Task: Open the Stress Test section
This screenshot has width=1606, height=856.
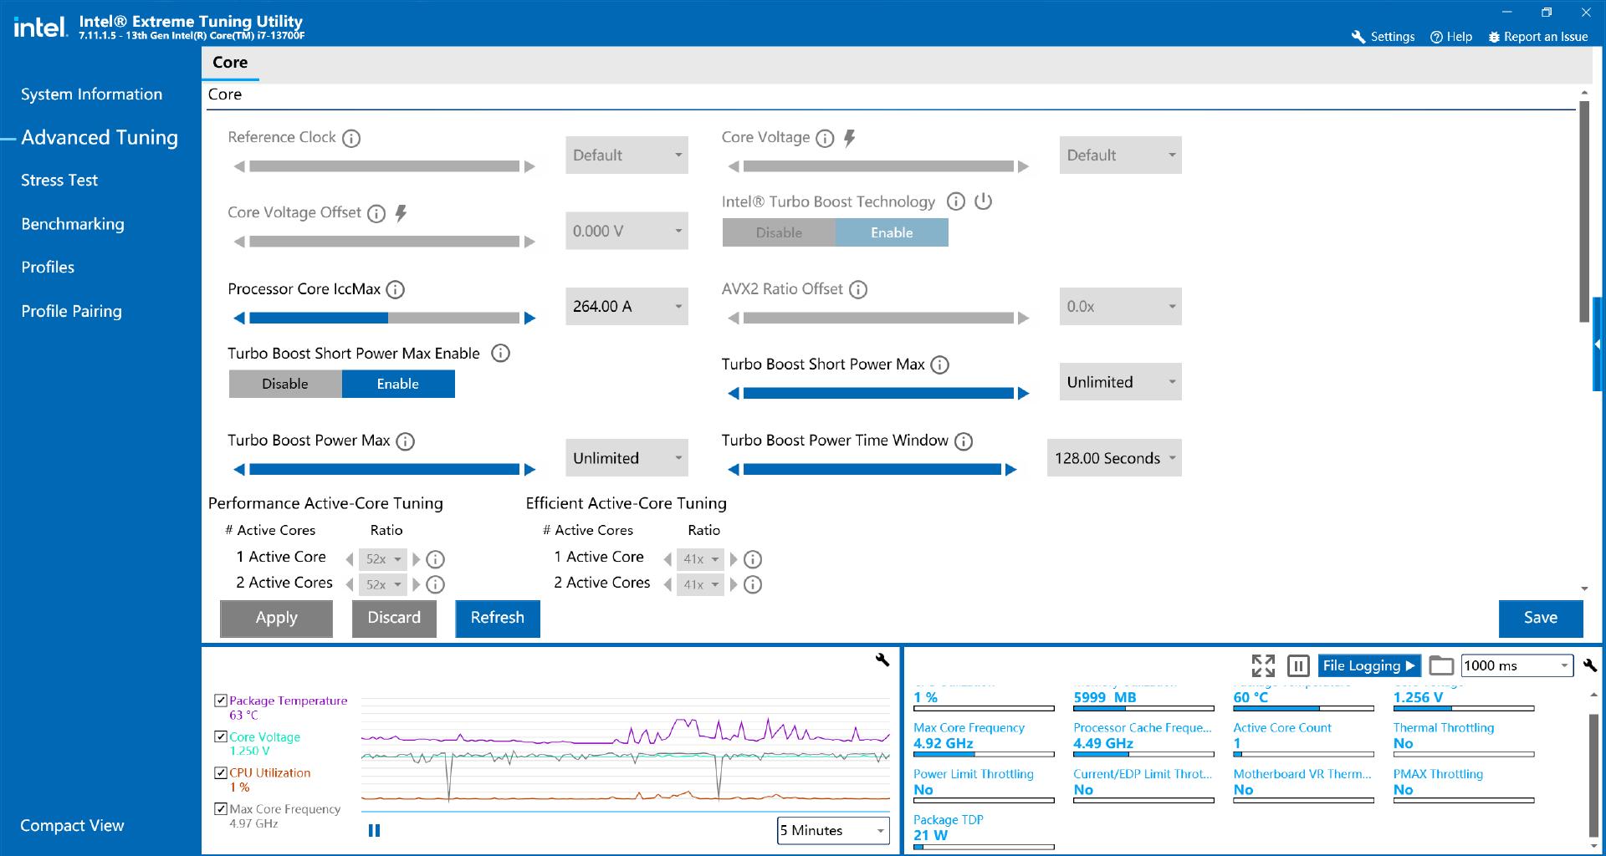Action: click(59, 181)
